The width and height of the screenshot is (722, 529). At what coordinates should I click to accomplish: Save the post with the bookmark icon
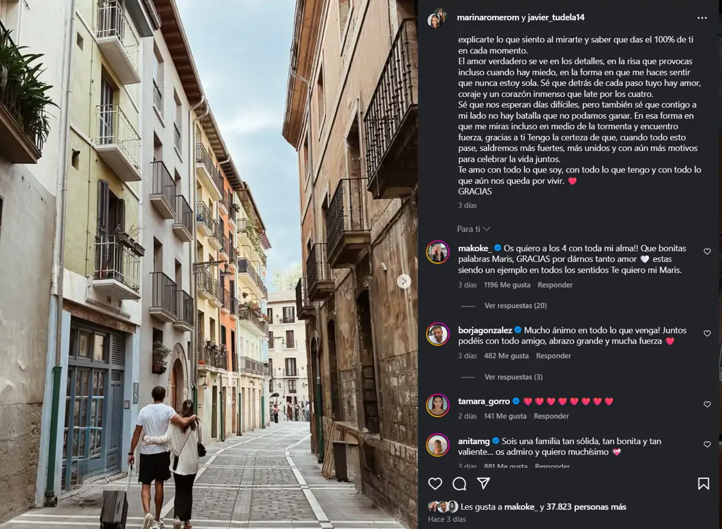tap(703, 483)
